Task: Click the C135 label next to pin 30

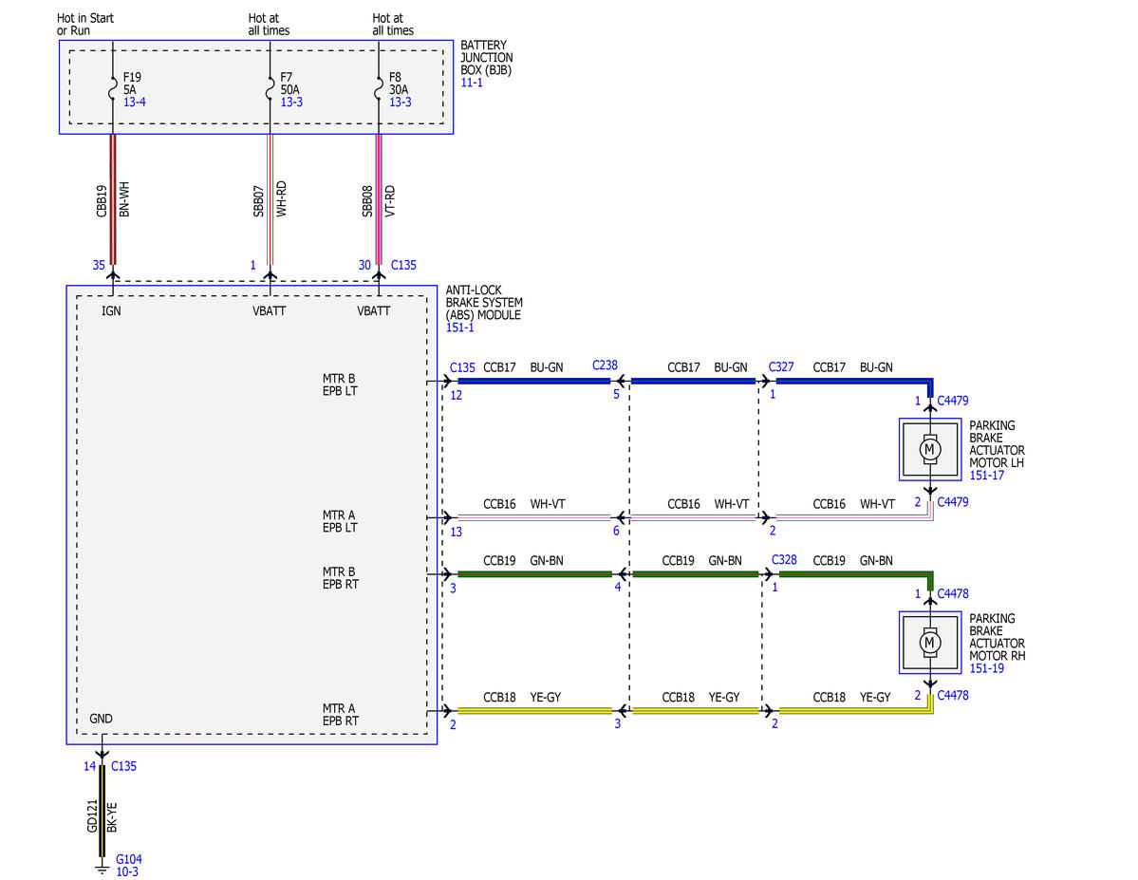Action: 403,266
